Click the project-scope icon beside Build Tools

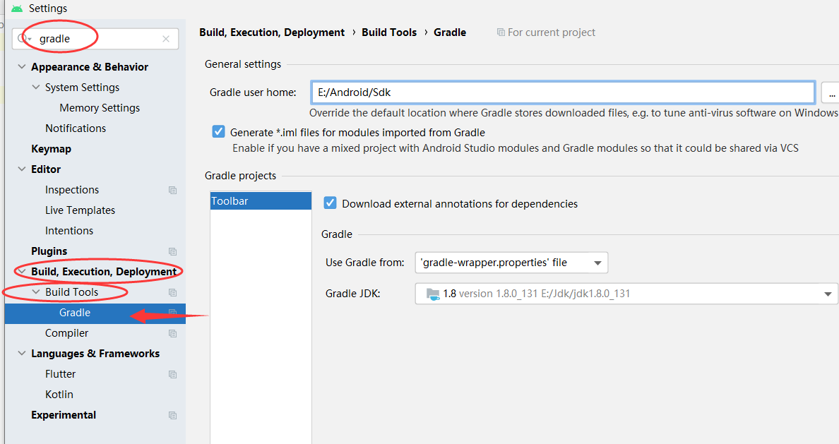tap(172, 292)
